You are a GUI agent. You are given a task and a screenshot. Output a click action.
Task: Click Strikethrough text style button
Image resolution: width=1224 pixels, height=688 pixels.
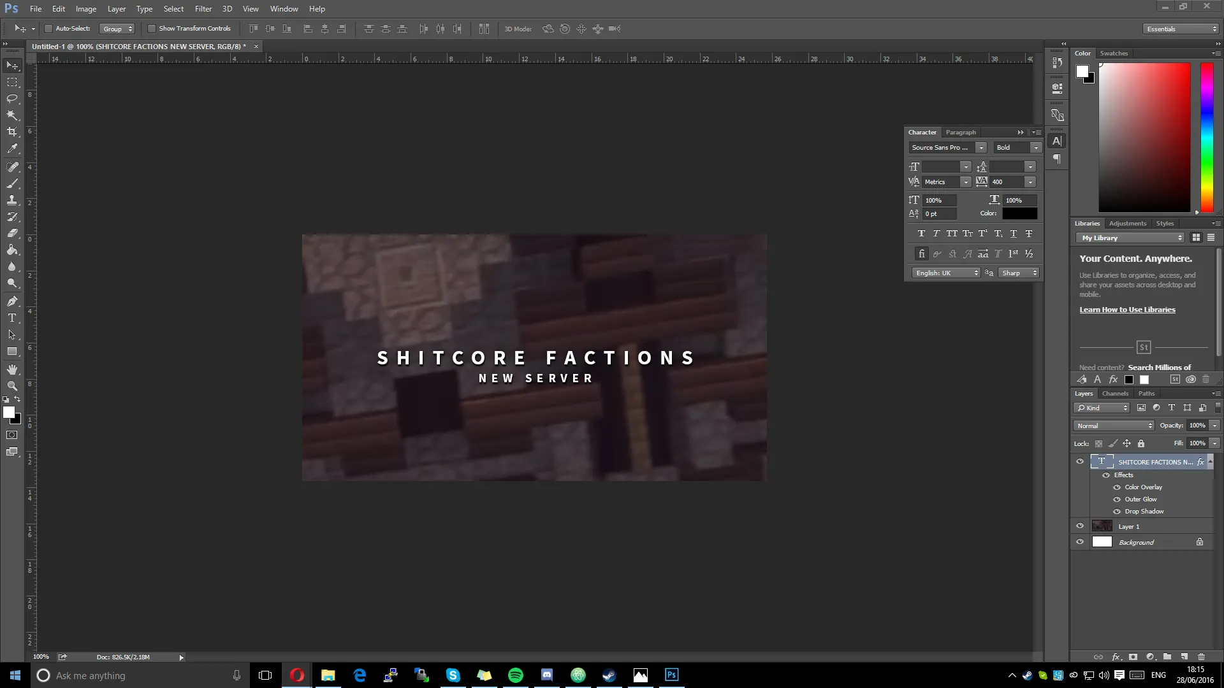pyautogui.click(x=1029, y=234)
